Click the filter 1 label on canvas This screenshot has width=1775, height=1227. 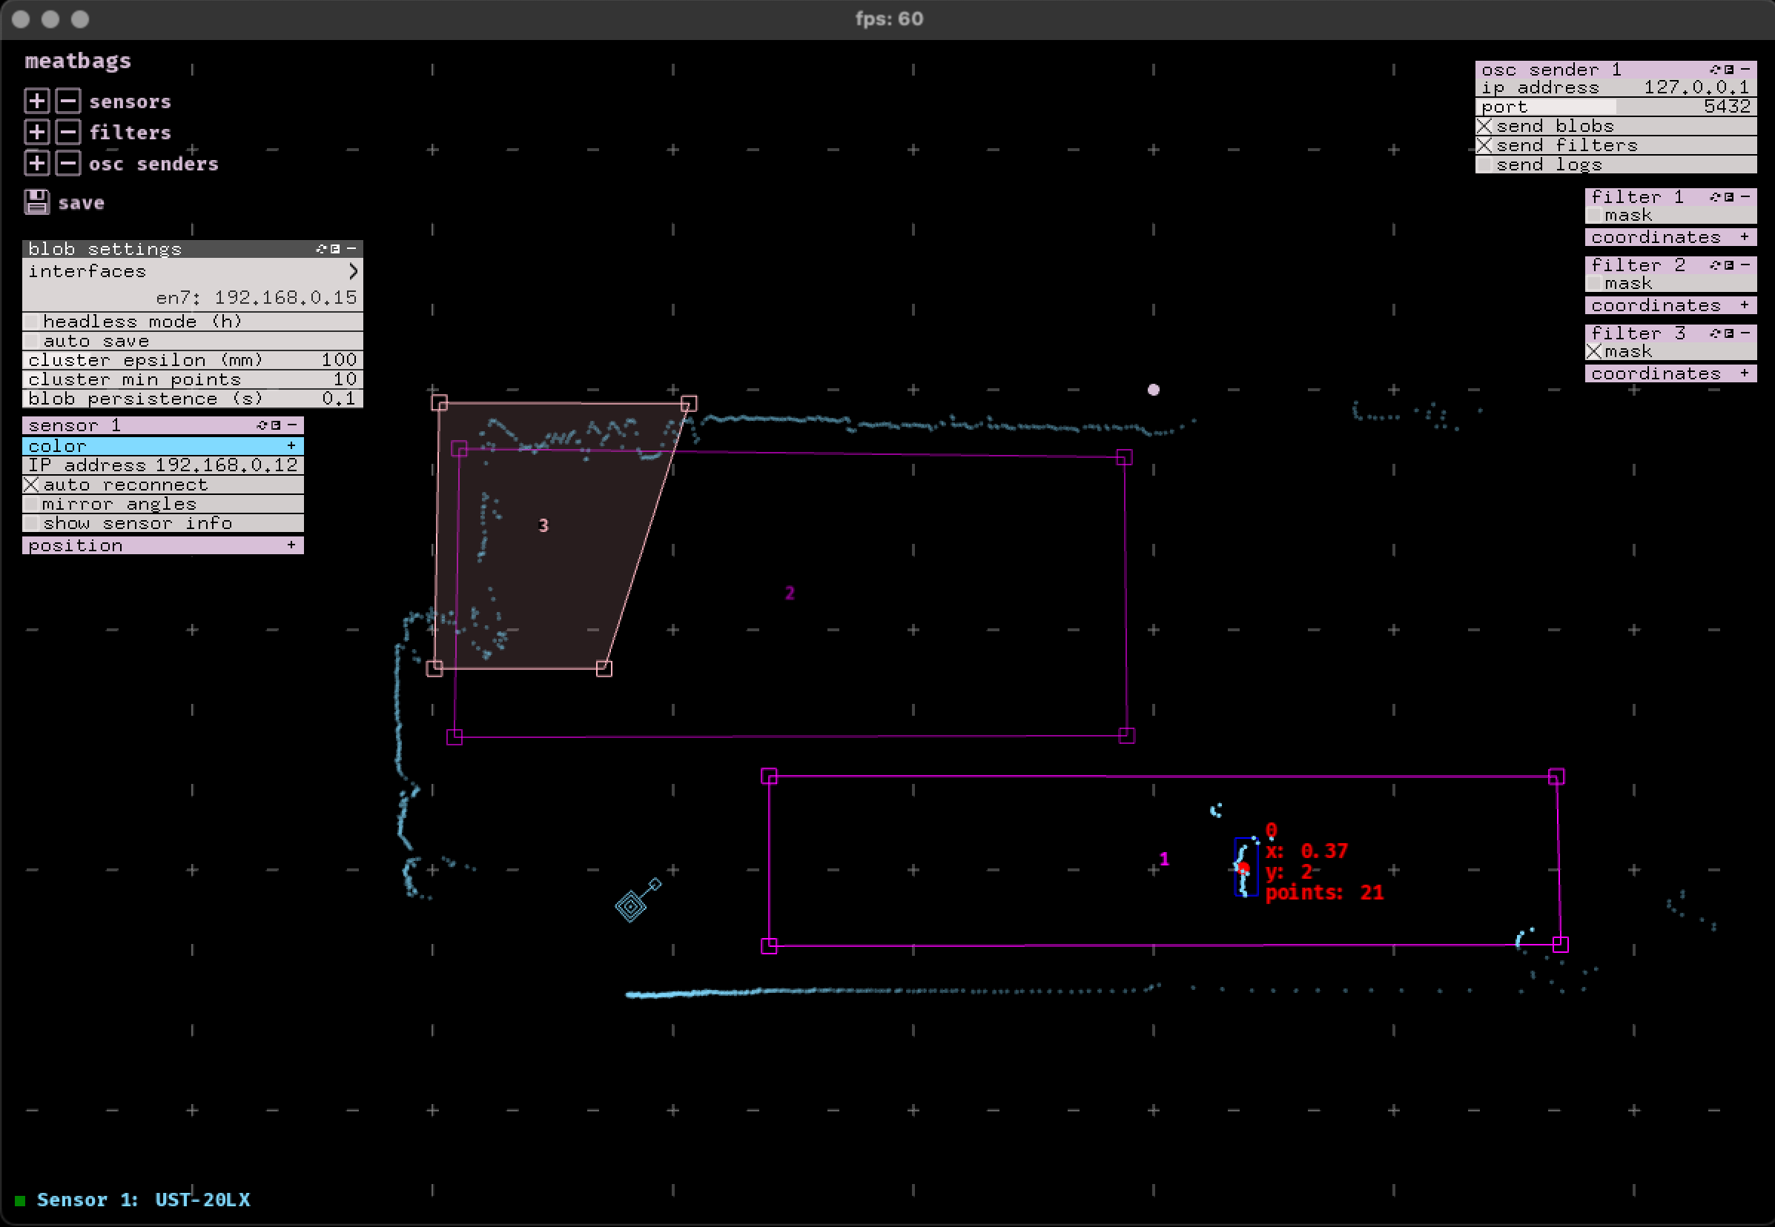click(x=1164, y=859)
